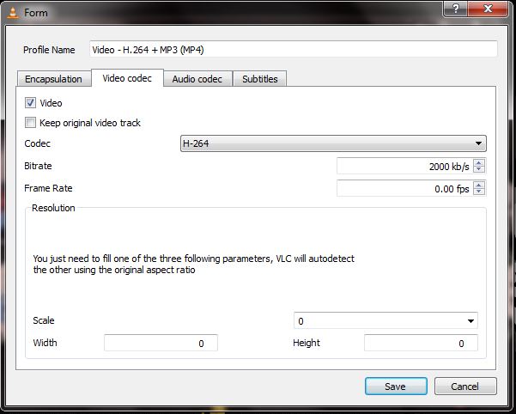Click the 'Bitrate' label text
The width and height of the screenshot is (516, 414).
coord(38,166)
